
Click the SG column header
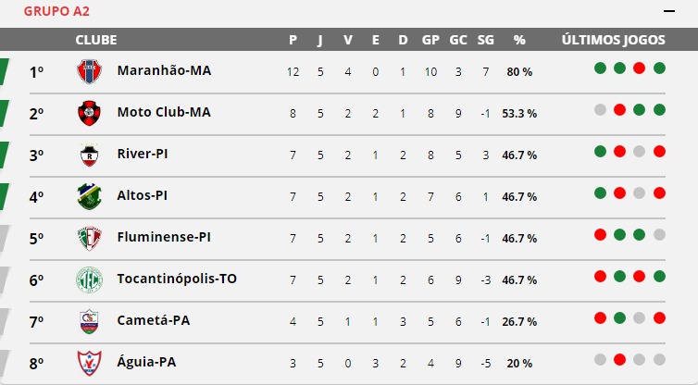(486, 40)
